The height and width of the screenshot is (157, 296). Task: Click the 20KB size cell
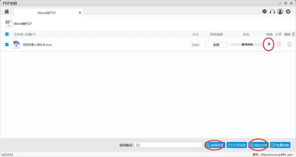pos(195,45)
